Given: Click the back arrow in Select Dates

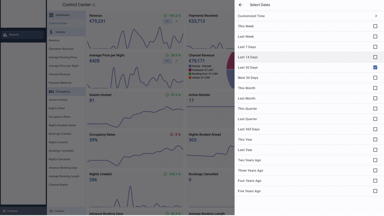Looking at the screenshot, I should tap(240, 5).
